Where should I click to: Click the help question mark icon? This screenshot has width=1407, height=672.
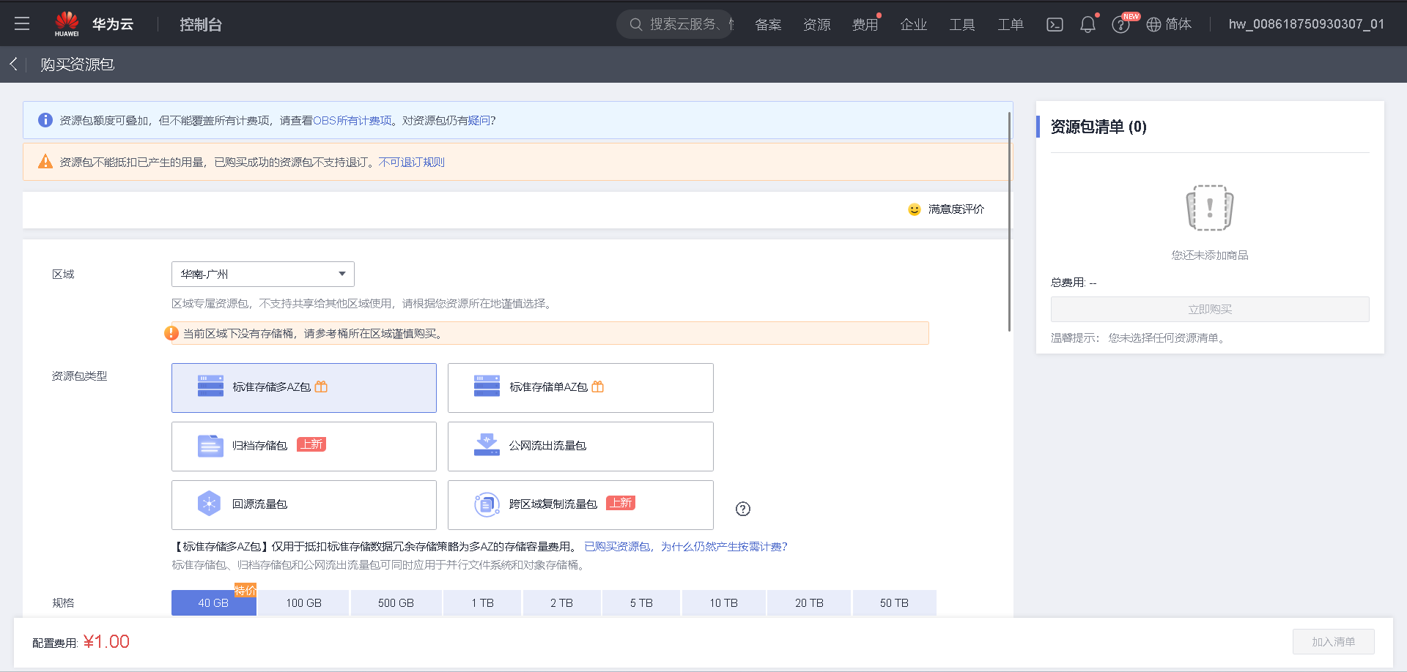1120,24
